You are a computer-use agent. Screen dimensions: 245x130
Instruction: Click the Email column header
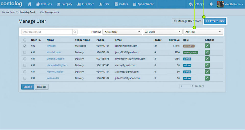pyautogui.click(x=119, y=40)
